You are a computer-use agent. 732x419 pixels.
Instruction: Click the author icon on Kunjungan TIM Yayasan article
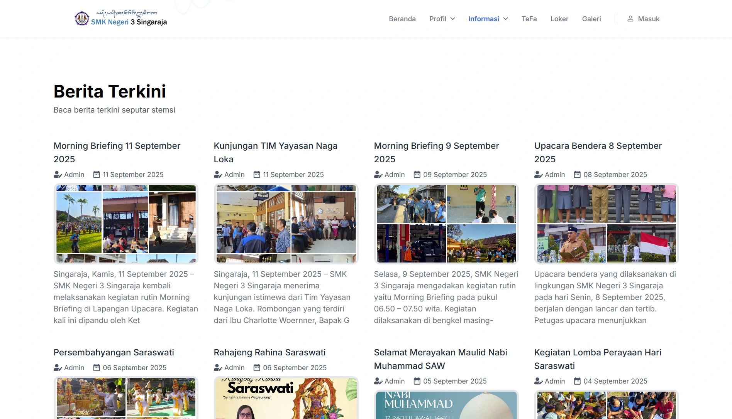(217, 174)
